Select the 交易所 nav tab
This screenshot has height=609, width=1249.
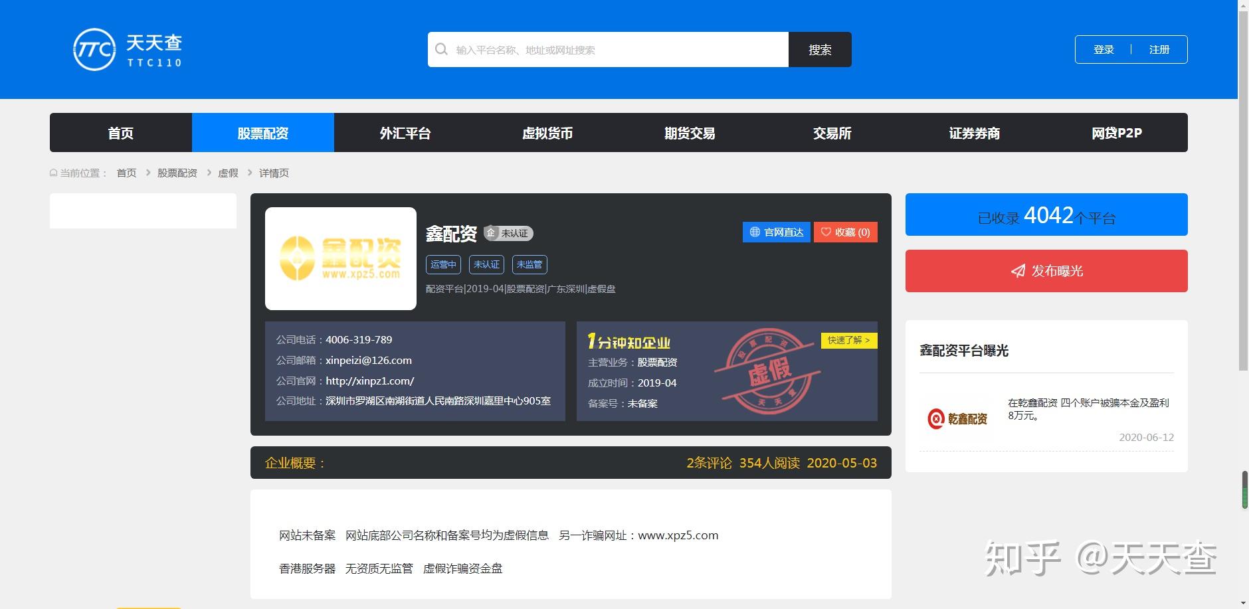832,133
